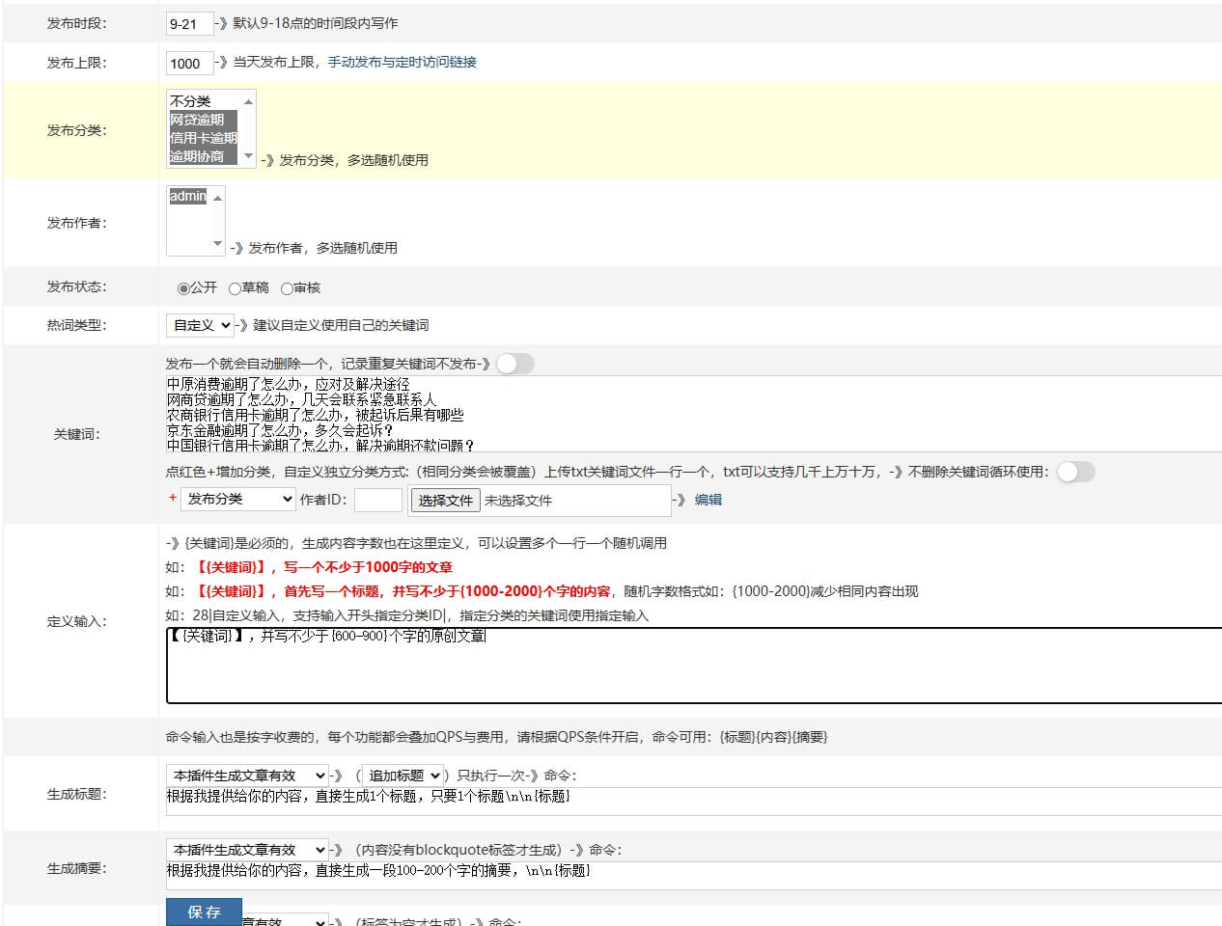Viewport: 1222px width, 926px height.
Task: Open 生成标题 本插件生成文章有效 dropdown
Action: (247, 776)
